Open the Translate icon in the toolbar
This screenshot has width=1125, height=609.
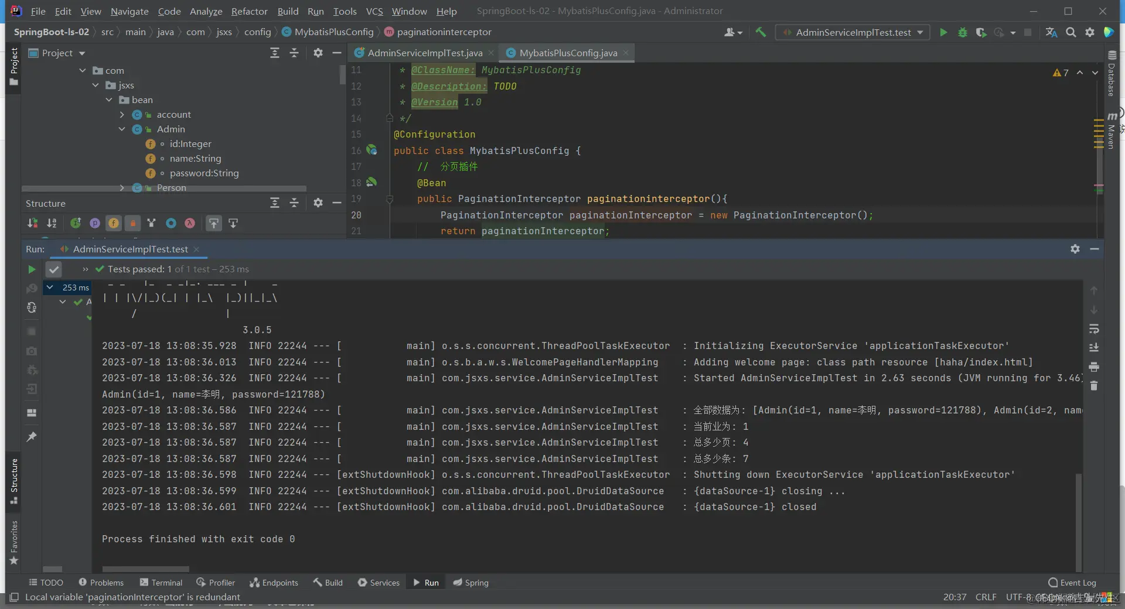pyautogui.click(x=1052, y=32)
